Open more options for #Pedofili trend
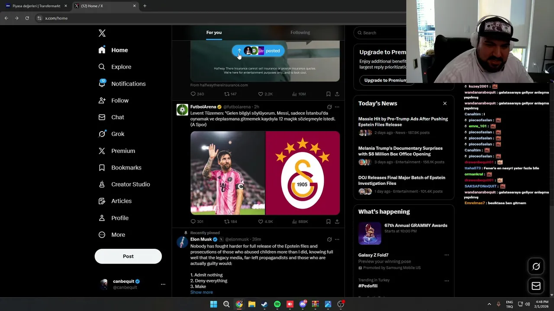This screenshot has width=554, height=311. point(447,281)
